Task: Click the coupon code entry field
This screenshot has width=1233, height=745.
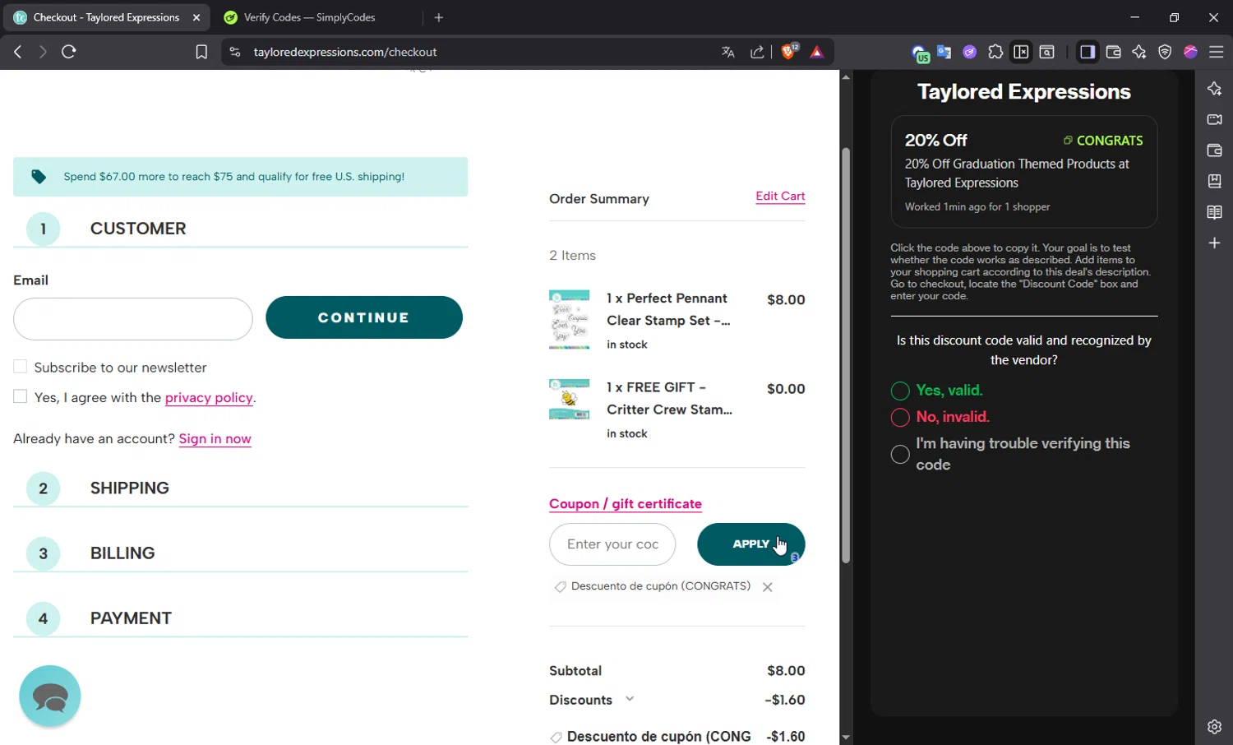Action: pyautogui.click(x=612, y=544)
